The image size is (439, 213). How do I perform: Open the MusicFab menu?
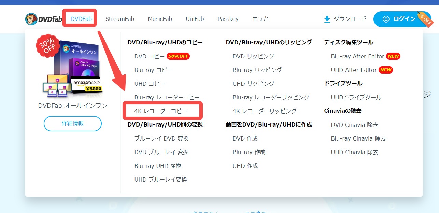(x=160, y=19)
